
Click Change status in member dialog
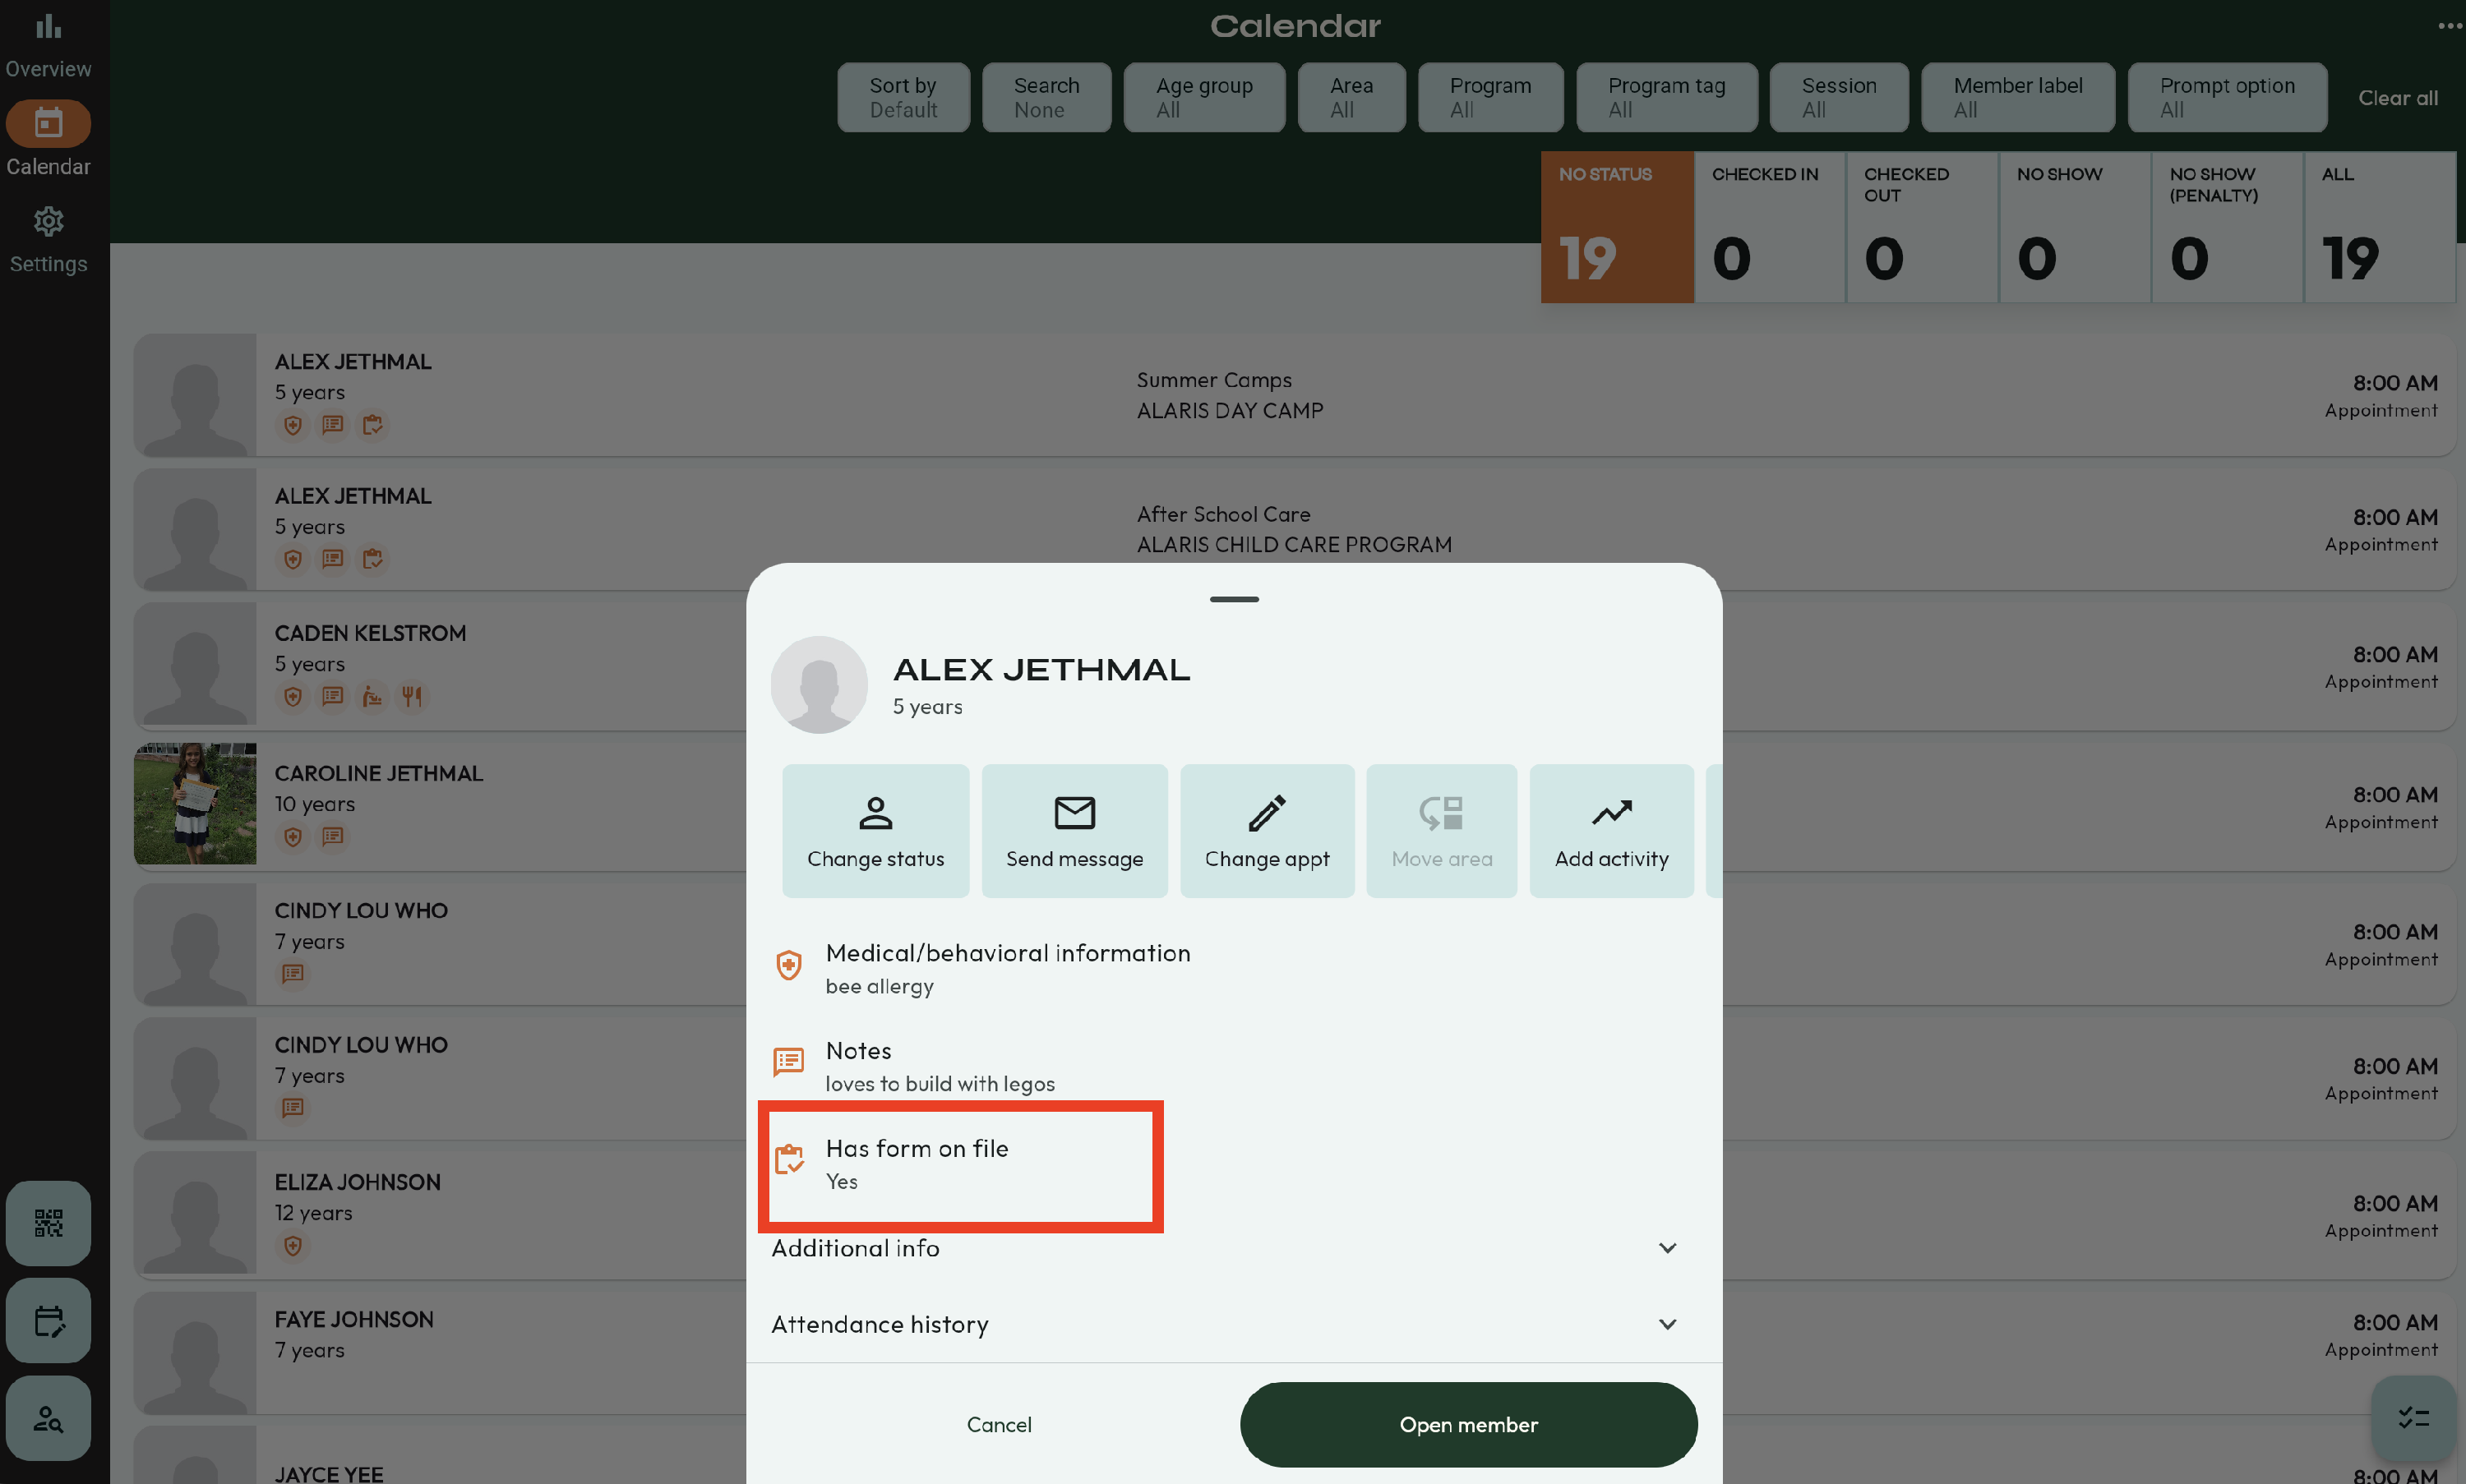coord(875,831)
